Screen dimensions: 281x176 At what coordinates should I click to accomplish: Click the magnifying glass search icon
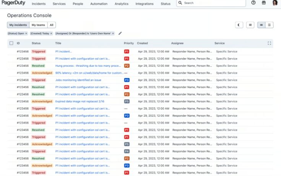point(180,3)
